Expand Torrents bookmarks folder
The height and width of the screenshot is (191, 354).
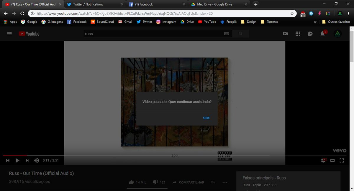[x=269, y=22]
